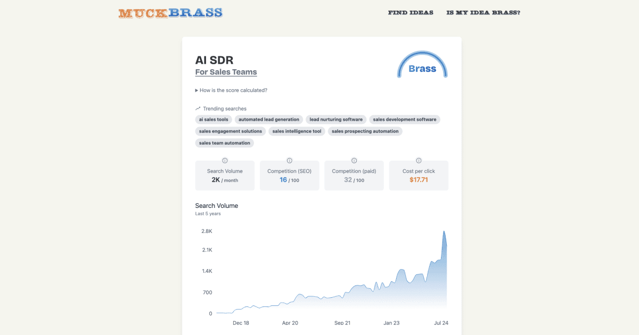Select the 'sales intelligence tool' tag
639x335 pixels.
click(297, 131)
